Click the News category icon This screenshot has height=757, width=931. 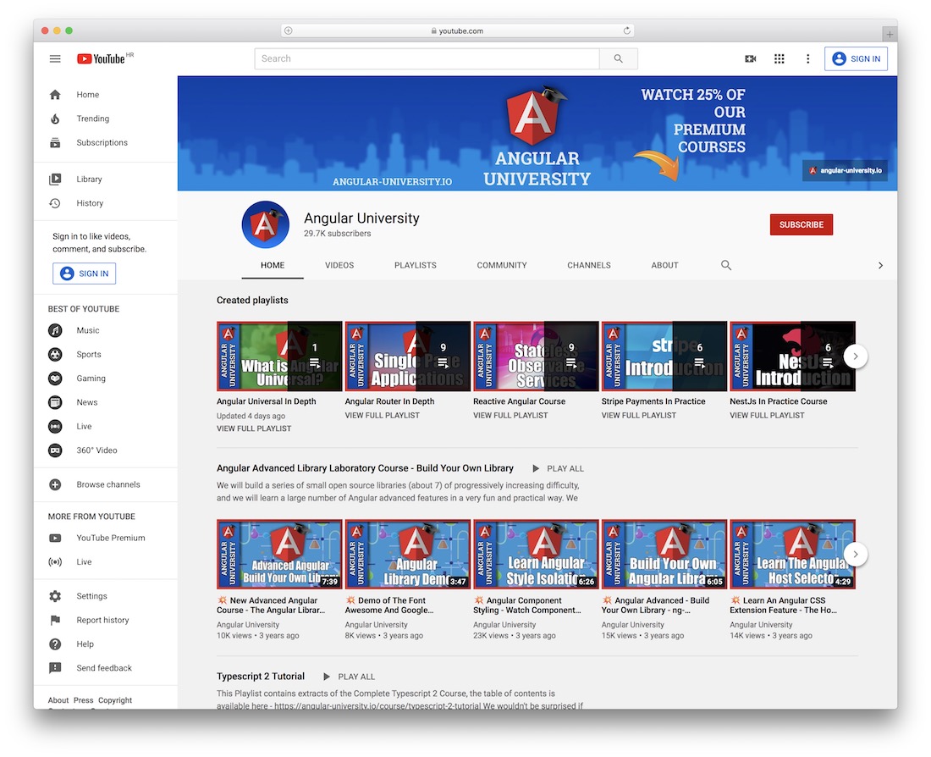55,402
